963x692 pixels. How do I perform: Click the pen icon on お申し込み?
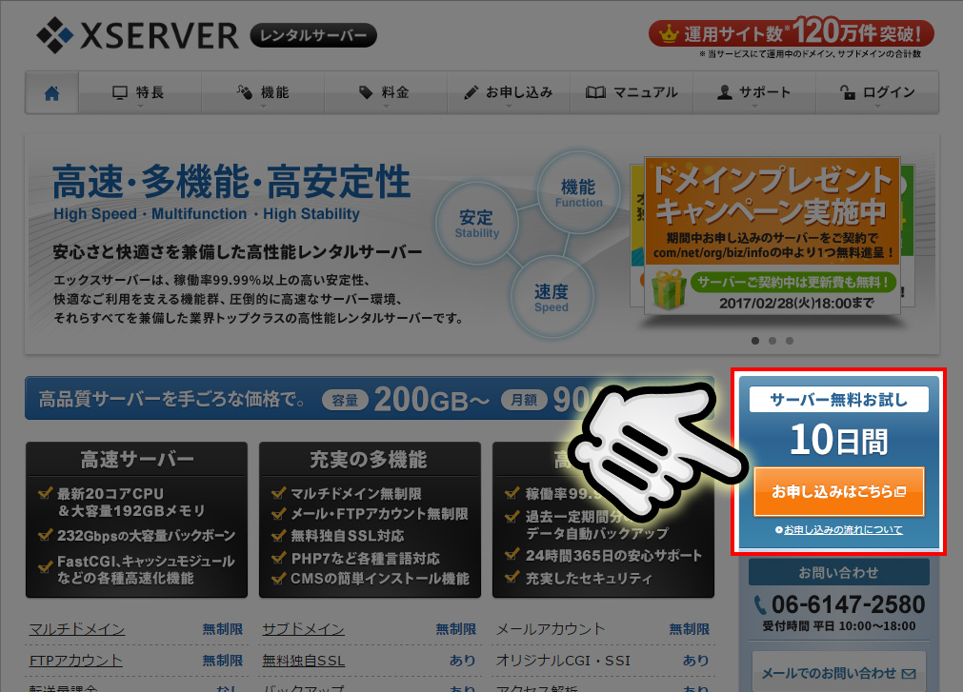coord(471,91)
